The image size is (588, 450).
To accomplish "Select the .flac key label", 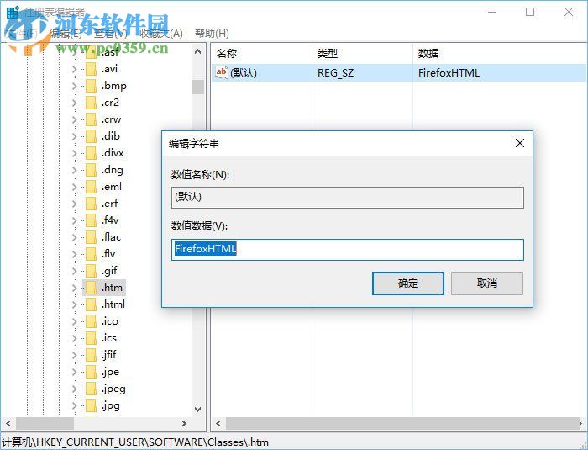I will point(111,237).
